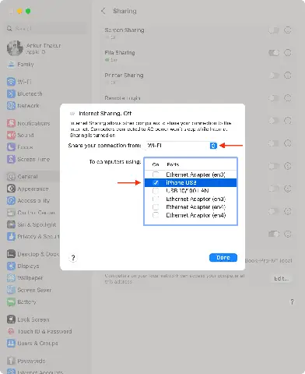The image size is (305, 374).
Task: Open Notifications settings icon
Action: (x=11, y=123)
